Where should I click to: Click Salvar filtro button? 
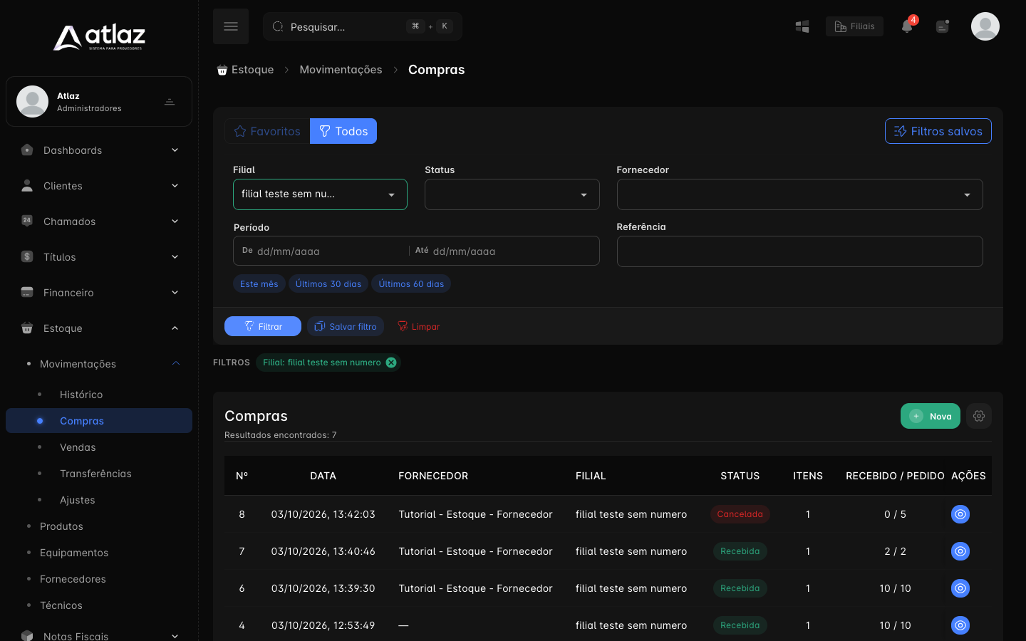tap(346, 326)
